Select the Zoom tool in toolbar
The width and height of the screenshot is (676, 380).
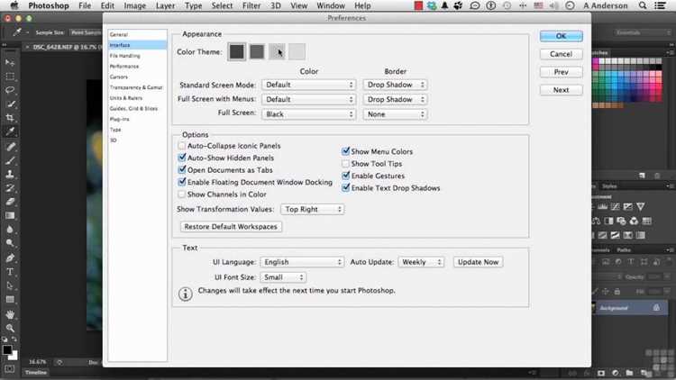(x=10, y=328)
